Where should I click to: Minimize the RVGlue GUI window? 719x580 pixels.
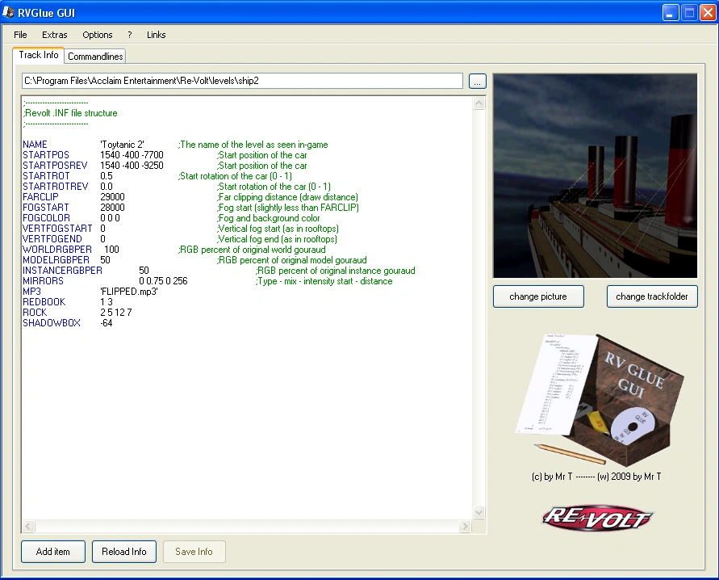click(671, 13)
